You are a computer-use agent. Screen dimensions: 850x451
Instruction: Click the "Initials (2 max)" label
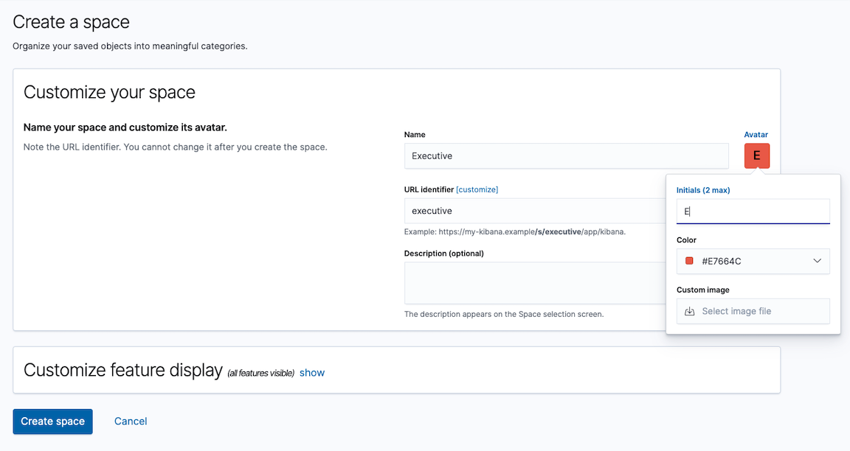click(x=703, y=190)
